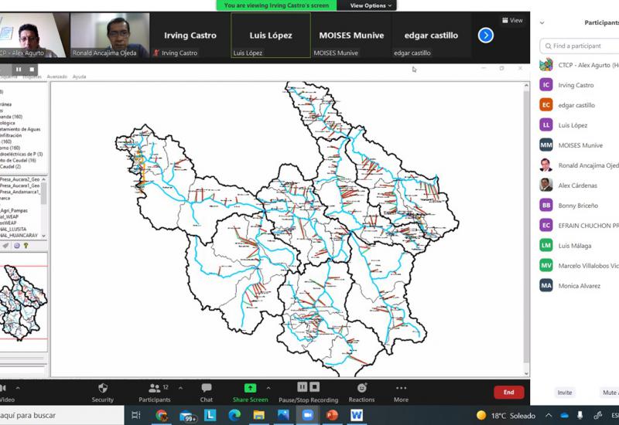The image size is (619, 425).
Task: Stop the recording from the bottom toolbar
Action: pos(315,387)
